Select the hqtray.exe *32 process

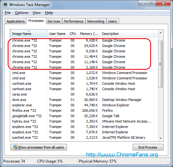pos(82,121)
